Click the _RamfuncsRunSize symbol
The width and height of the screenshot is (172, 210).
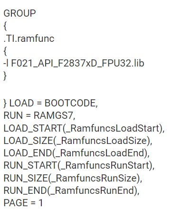pos(94,178)
